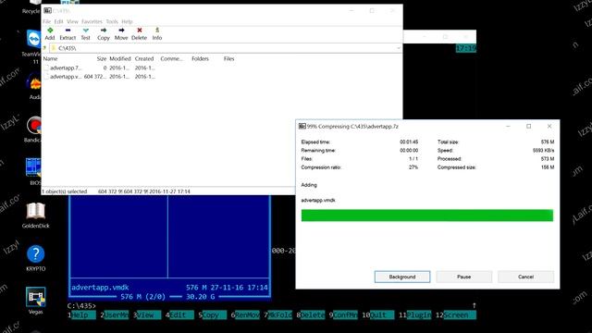
Task: Select the advertapp.7z file row
Action: 100,68
